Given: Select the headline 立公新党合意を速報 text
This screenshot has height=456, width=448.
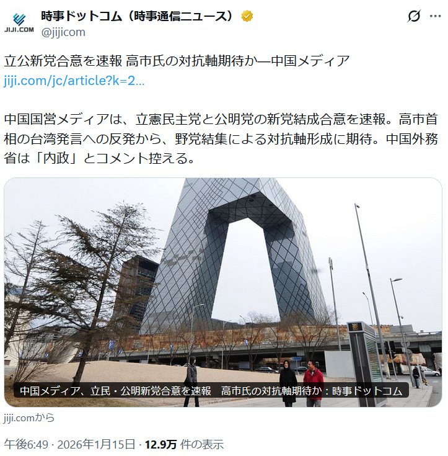Looking at the screenshot, I should (x=63, y=61).
